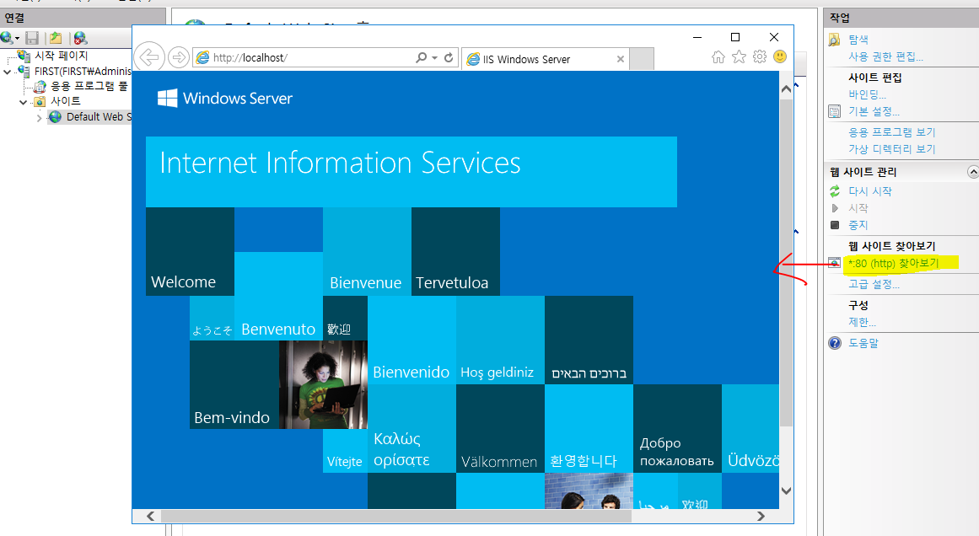Click the browse website icon beside *:80
979x536 pixels.
[835, 263]
